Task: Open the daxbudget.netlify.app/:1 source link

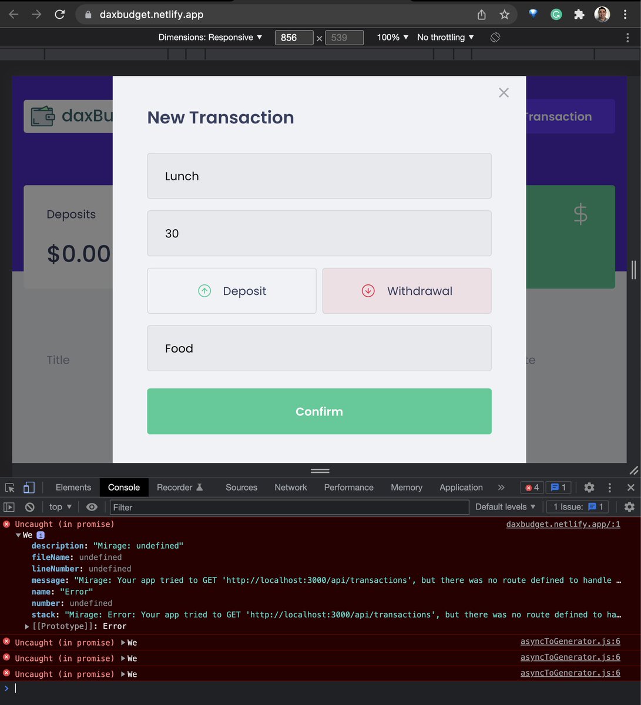Action: pyautogui.click(x=563, y=524)
